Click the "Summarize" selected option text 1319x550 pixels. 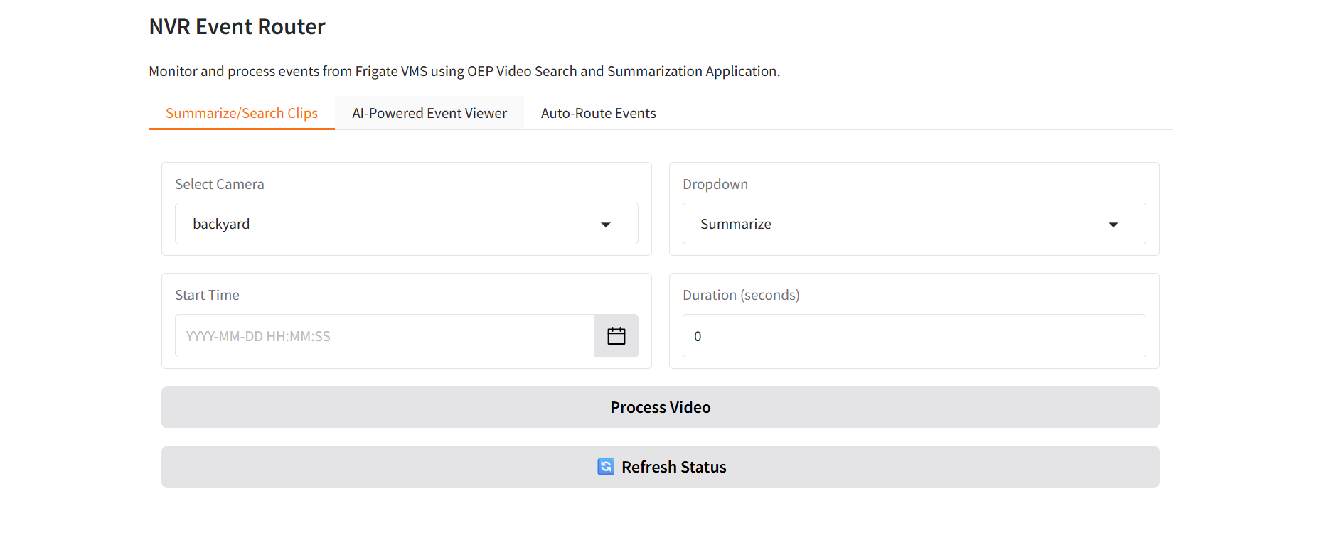[735, 225]
